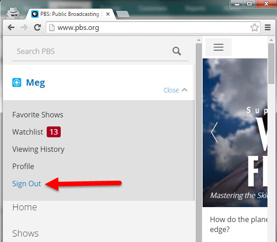The width and height of the screenshot is (277, 242).
Task: Show the previous carousel slide with the left arrow
Action: 214,132
